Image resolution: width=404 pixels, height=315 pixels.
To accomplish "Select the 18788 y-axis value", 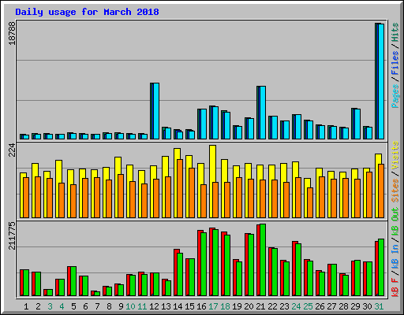I will pos(12,33).
